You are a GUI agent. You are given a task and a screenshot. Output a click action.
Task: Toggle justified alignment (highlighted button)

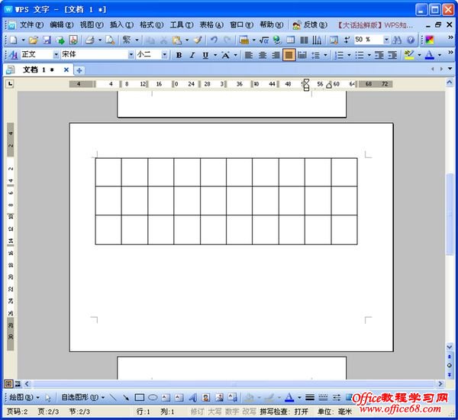click(289, 55)
